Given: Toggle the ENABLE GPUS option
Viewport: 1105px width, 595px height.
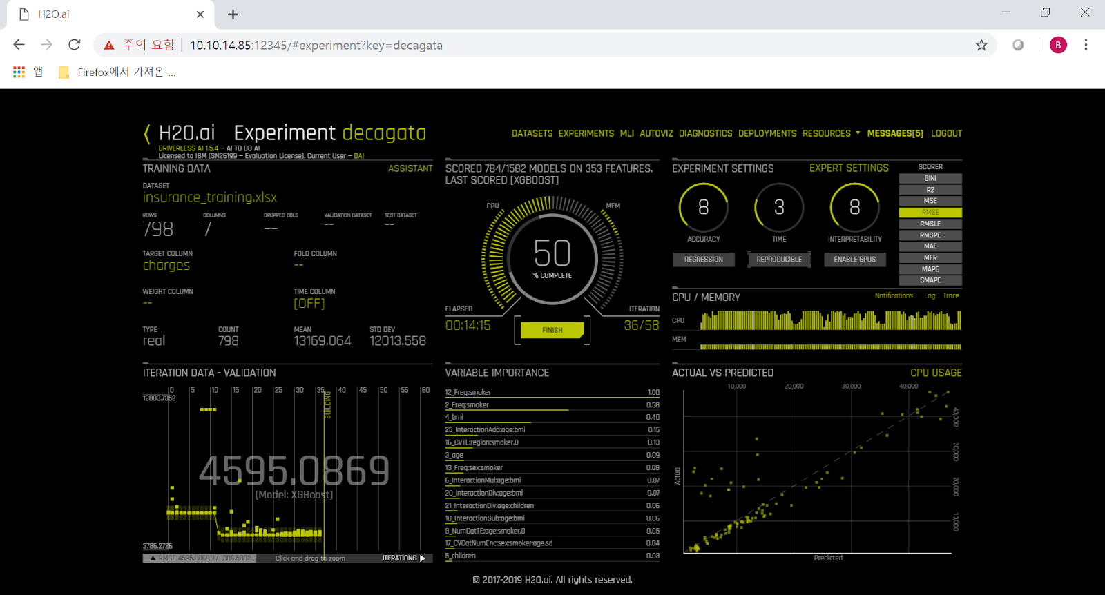Looking at the screenshot, I should [854, 260].
